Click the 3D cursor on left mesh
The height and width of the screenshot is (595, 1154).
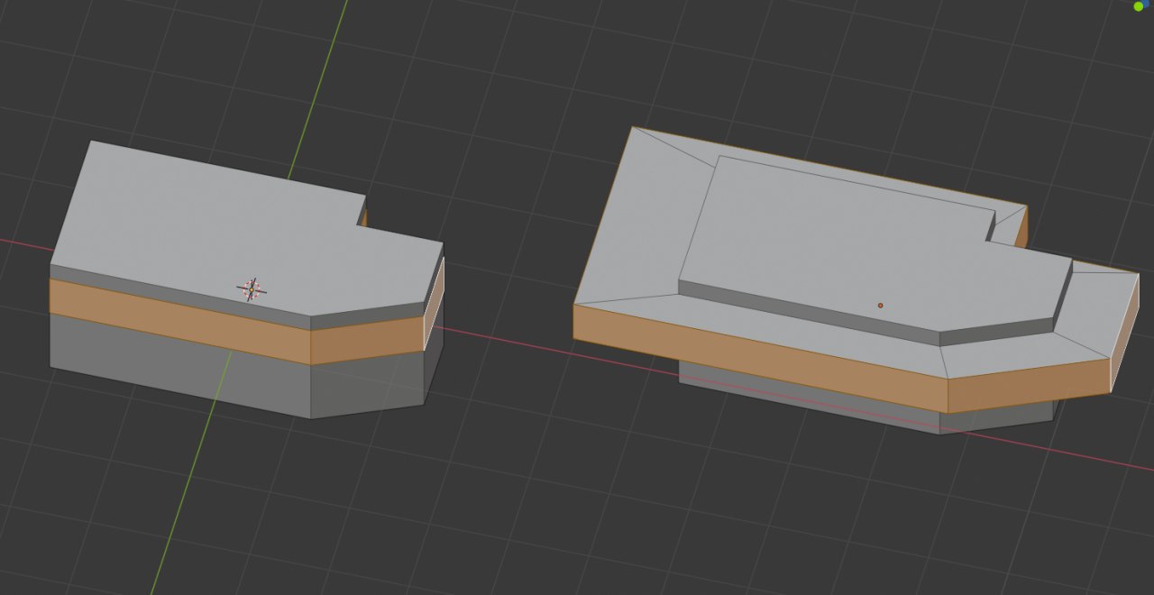[252, 288]
